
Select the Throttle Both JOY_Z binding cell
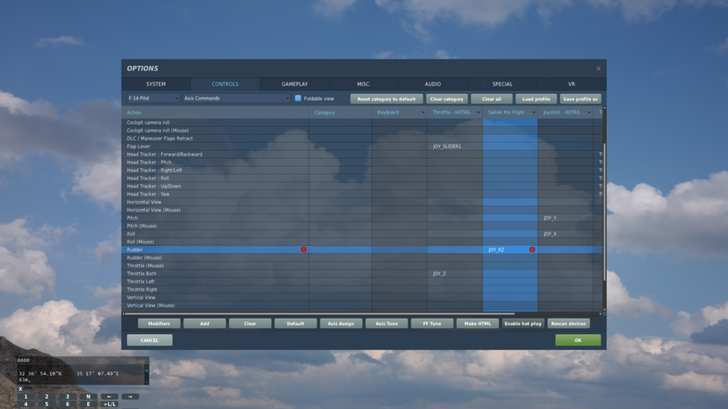(454, 274)
